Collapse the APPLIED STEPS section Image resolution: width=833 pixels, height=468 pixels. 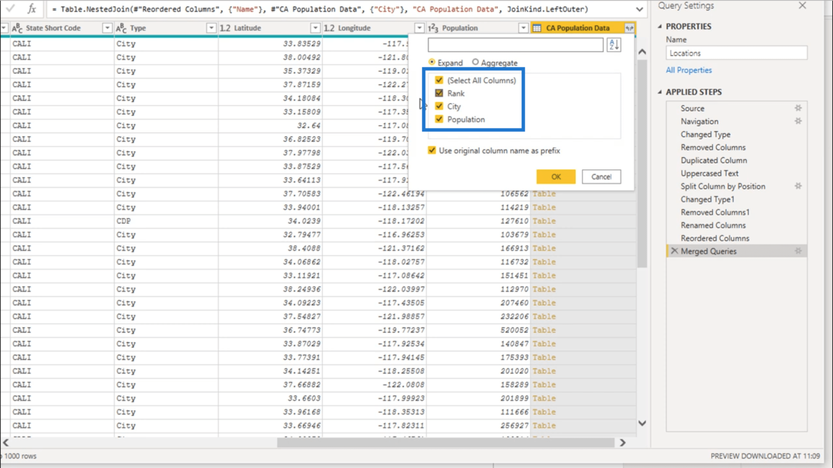[x=660, y=92]
